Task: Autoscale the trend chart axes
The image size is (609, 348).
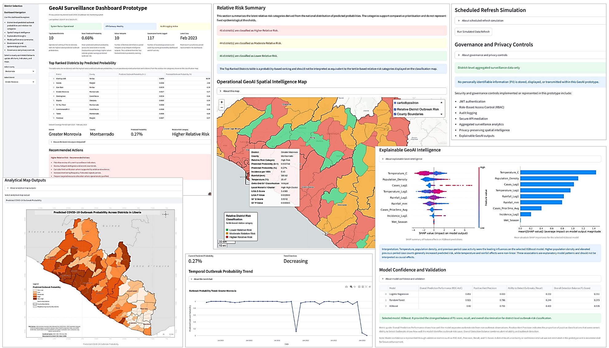Action: [x=366, y=287]
